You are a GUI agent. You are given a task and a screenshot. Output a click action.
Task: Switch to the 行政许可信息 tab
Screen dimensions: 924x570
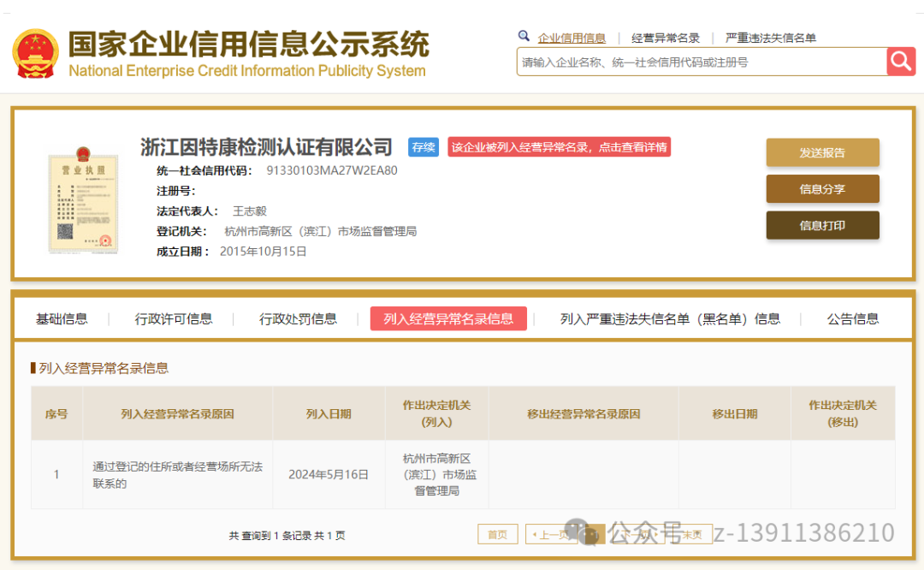(172, 318)
